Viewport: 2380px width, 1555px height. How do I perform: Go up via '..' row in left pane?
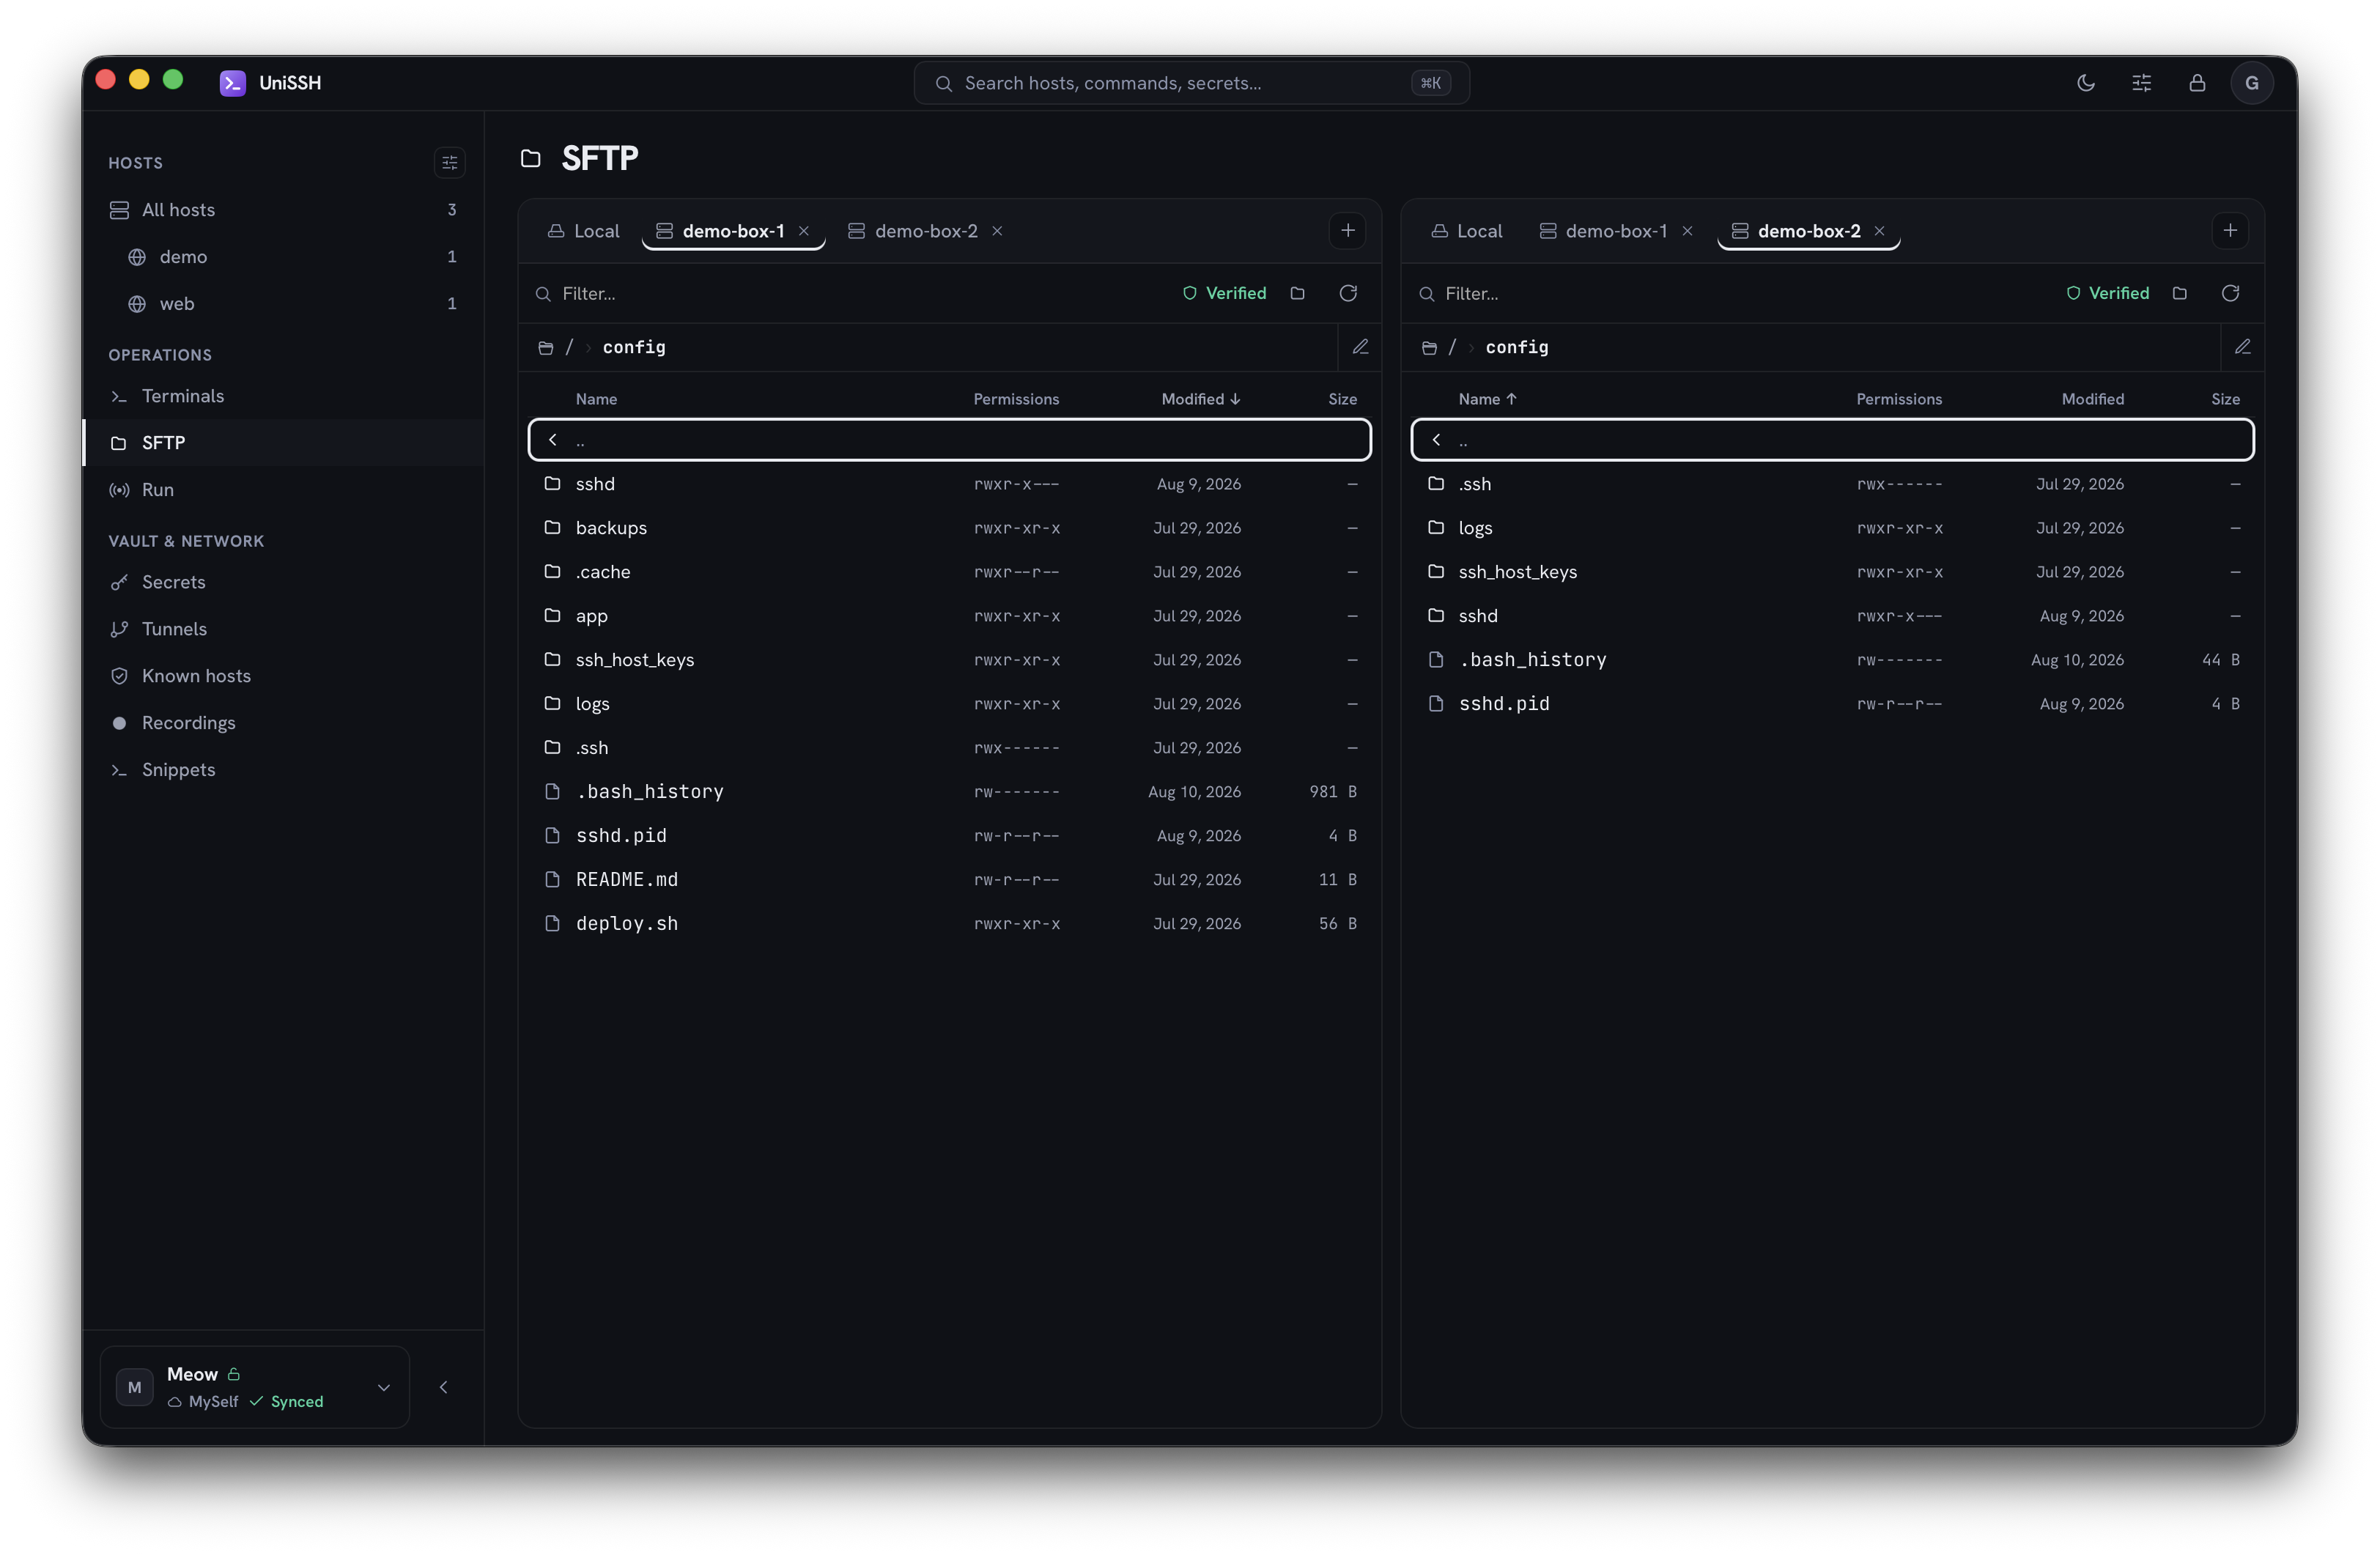coord(949,440)
